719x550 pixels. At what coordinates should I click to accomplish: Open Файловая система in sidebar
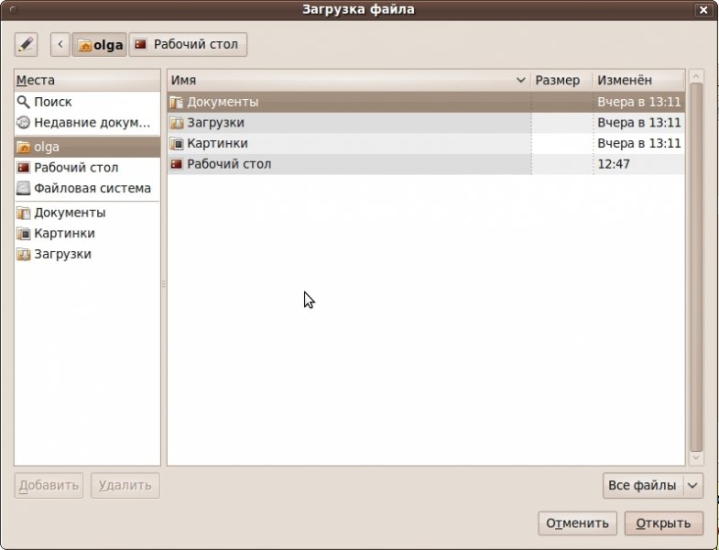pos(87,188)
